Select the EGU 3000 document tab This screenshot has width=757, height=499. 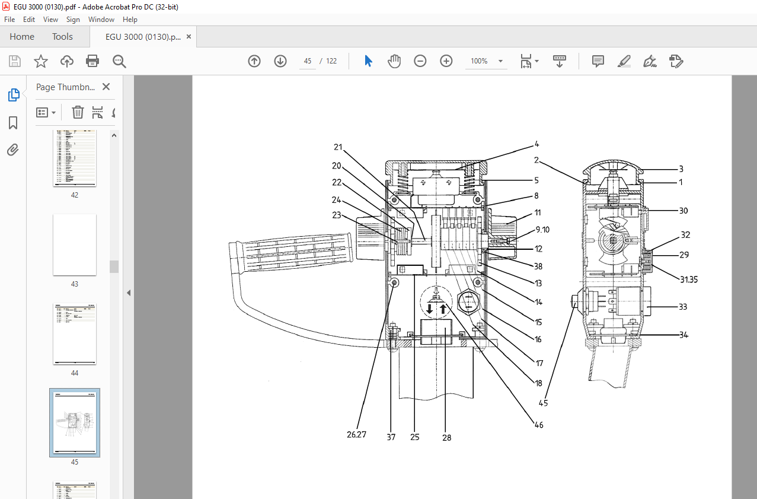[x=143, y=37]
